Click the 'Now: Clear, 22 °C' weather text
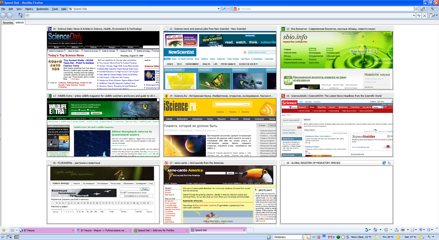Image resolution: width=439 pixels, height=240 pixels. [x=361, y=237]
